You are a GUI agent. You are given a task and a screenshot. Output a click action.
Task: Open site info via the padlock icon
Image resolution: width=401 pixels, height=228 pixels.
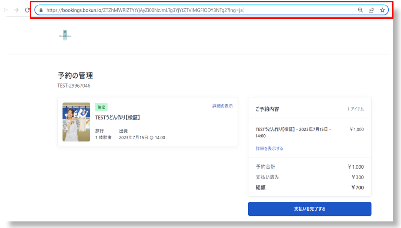[x=41, y=10]
